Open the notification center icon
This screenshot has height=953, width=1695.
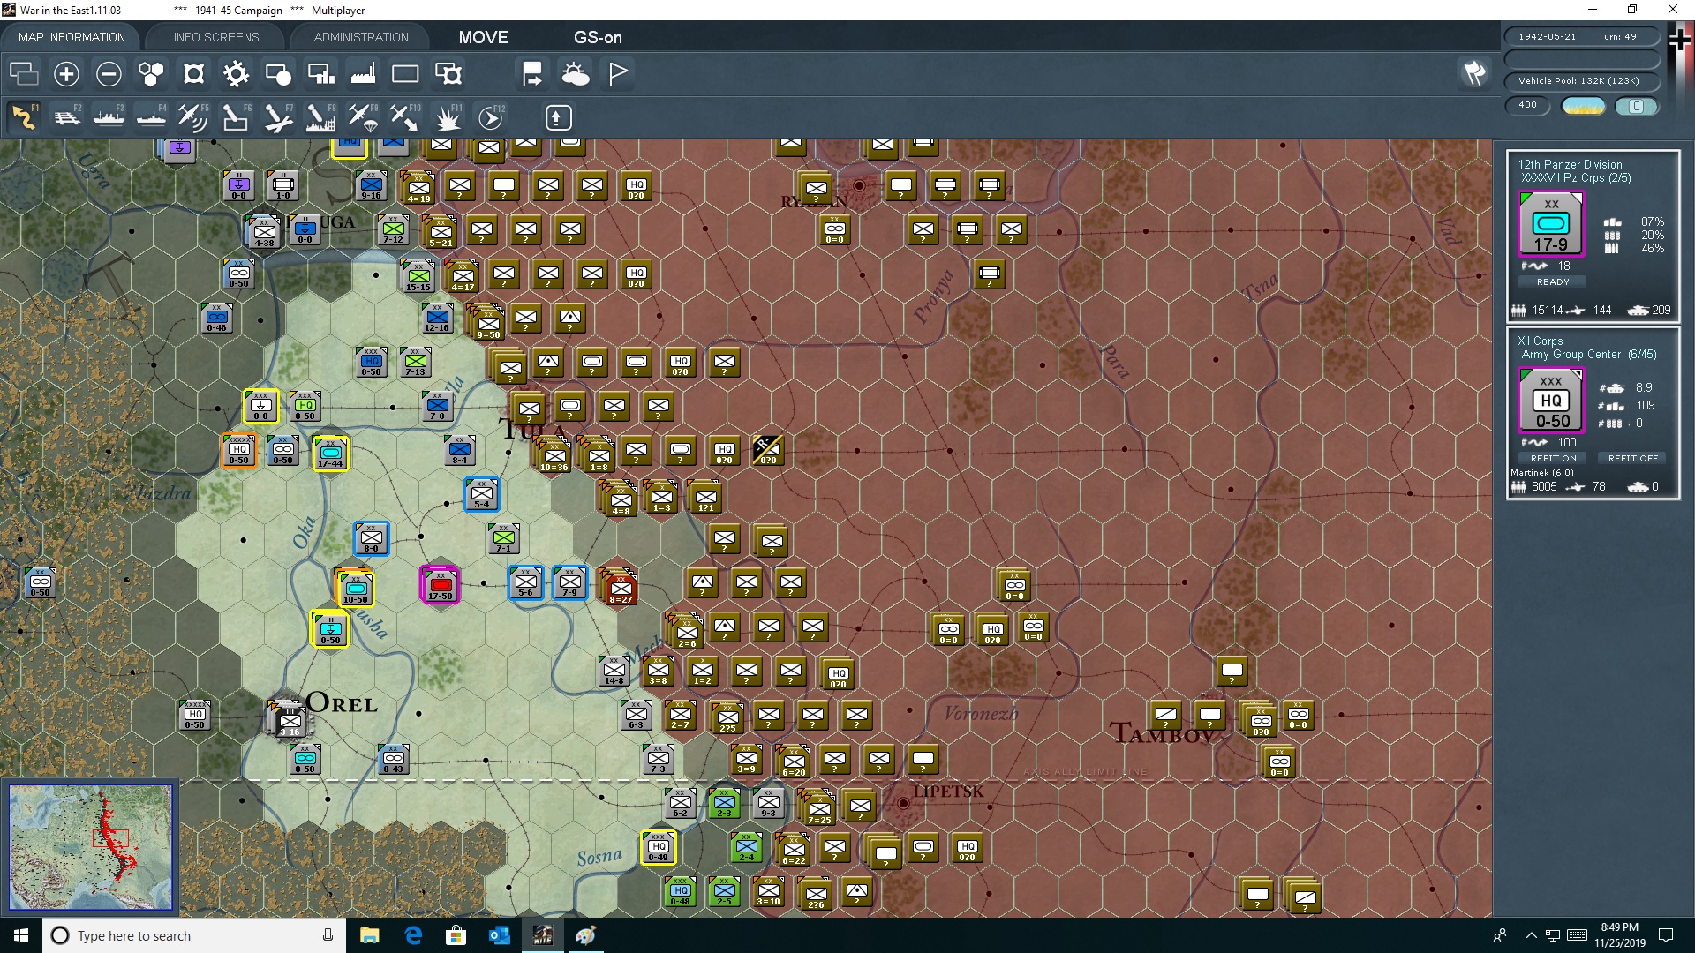pos(1666,935)
